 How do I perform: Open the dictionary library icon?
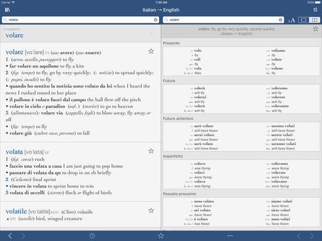coord(8,10)
